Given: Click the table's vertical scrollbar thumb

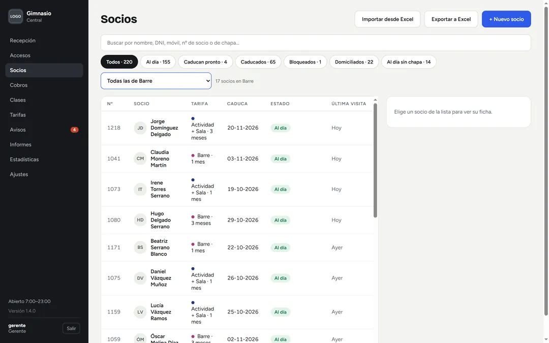Looking at the screenshot, I should pyautogui.click(x=375, y=160).
